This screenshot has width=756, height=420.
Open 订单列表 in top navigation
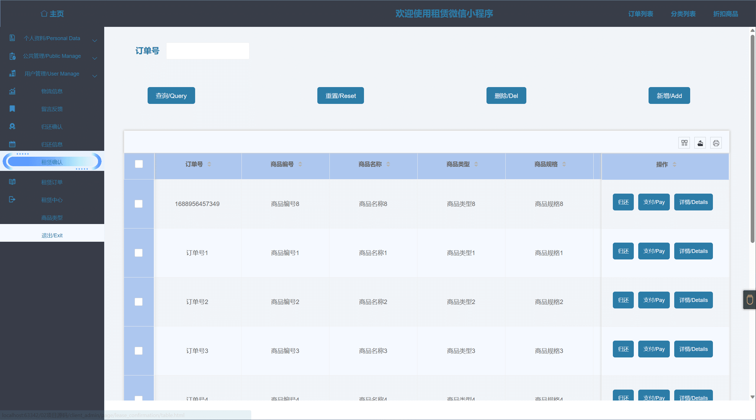pos(641,14)
